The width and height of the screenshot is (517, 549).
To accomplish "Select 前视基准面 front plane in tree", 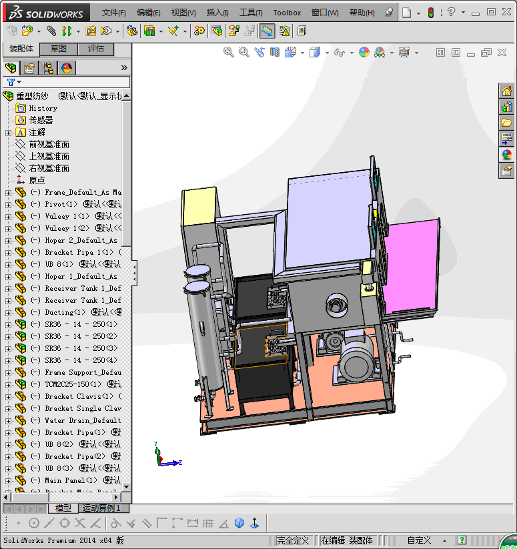I will [x=49, y=144].
